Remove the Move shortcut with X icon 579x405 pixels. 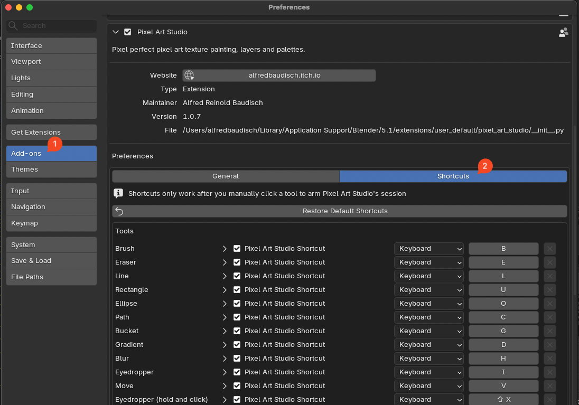(549, 386)
